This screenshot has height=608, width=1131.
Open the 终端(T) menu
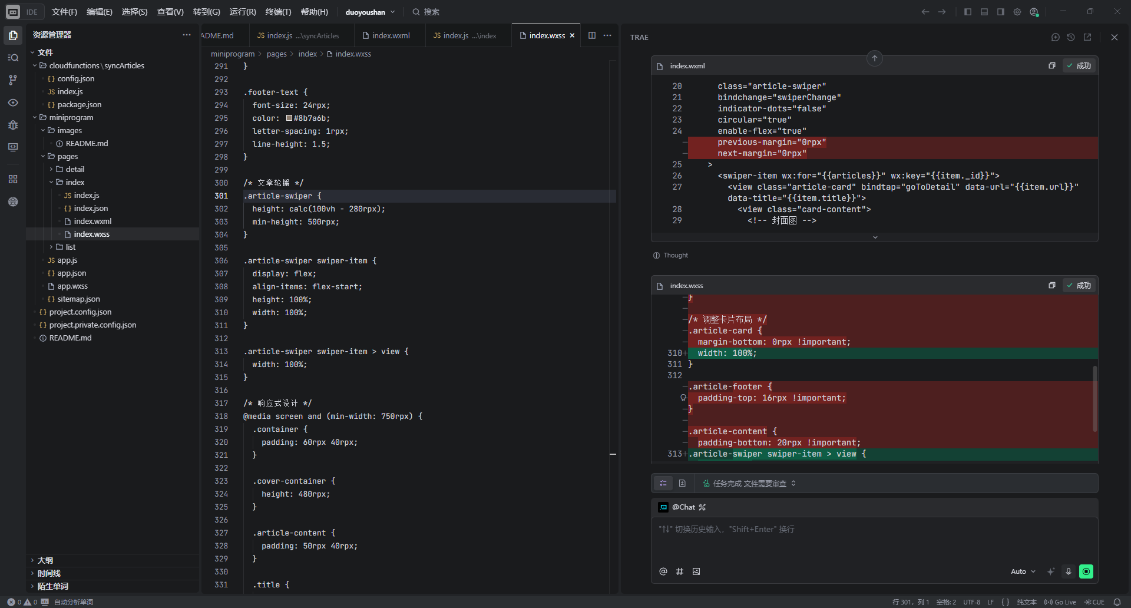(x=278, y=12)
